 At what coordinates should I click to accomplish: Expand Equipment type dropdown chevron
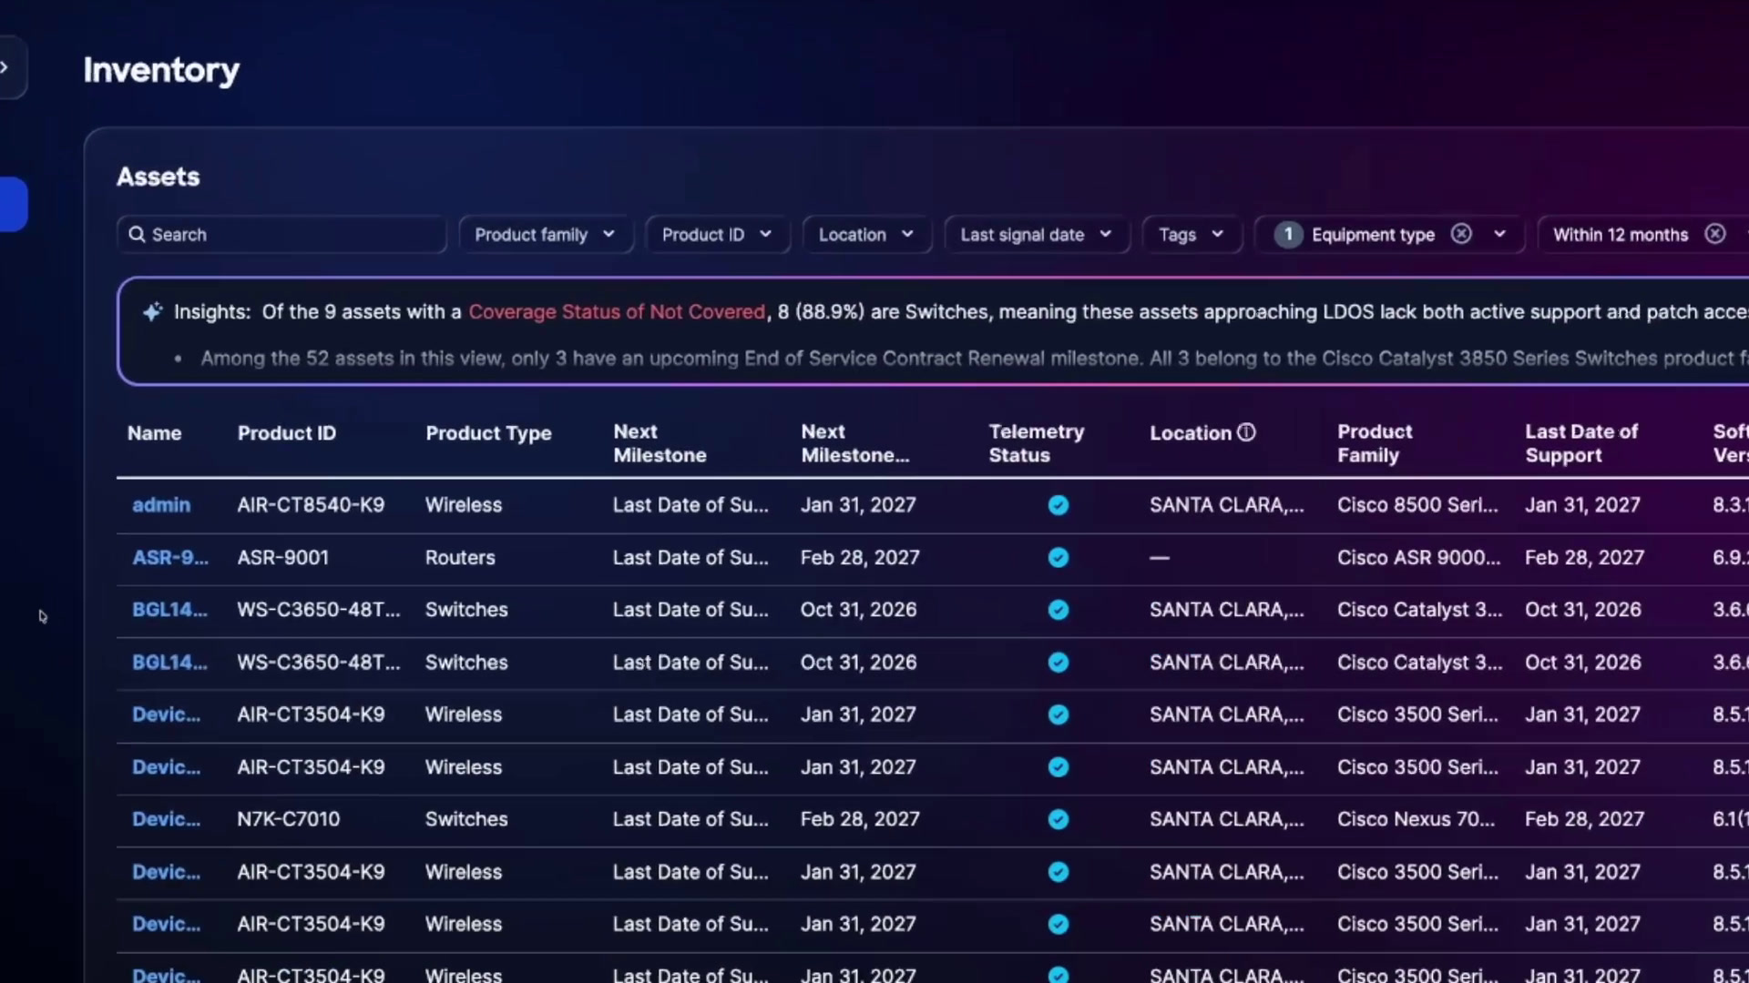tap(1499, 234)
